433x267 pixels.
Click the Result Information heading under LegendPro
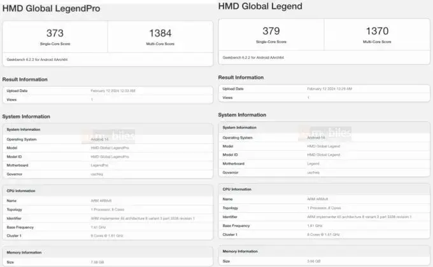pyautogui.click(x=25, y=79)
